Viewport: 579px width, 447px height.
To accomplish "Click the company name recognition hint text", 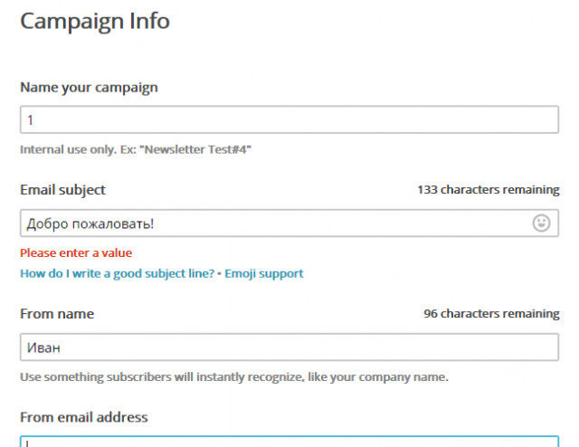I will (x=234, y=376).
